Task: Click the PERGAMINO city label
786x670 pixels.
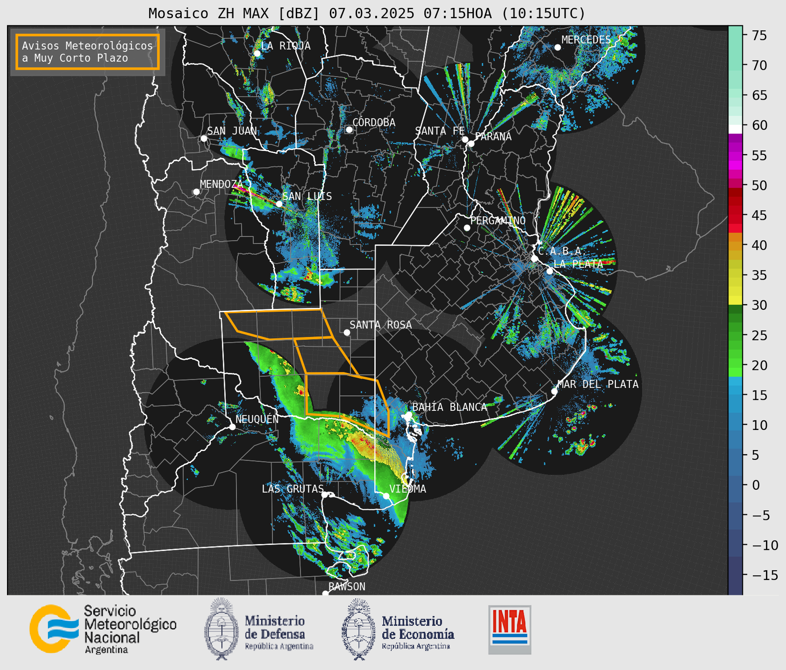Action: click(x=498, y=220)
